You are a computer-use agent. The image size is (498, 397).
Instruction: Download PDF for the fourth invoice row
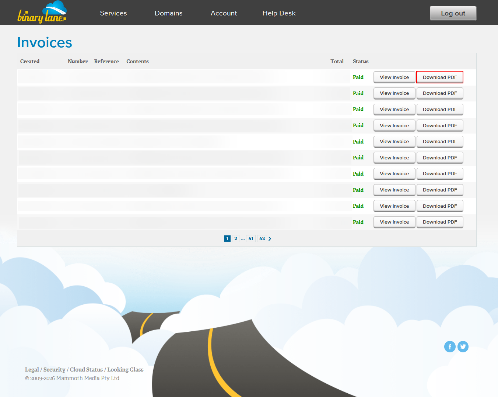[440, 126]
